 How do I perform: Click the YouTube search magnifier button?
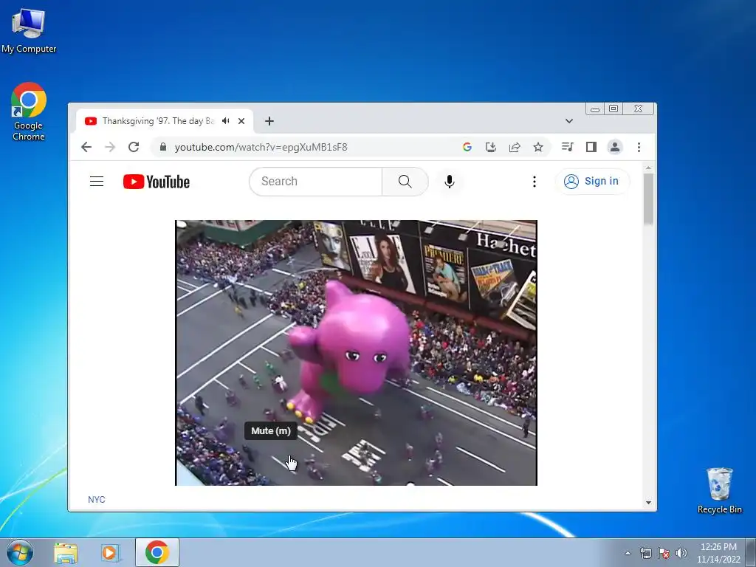tap(405, 182)
